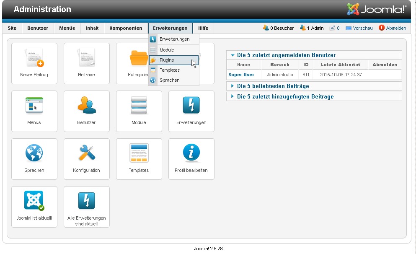Click Joomla! ist aktuell! icon
Image resolution: width=416 pixels, height=254 pixels.
tap(34, 207)
